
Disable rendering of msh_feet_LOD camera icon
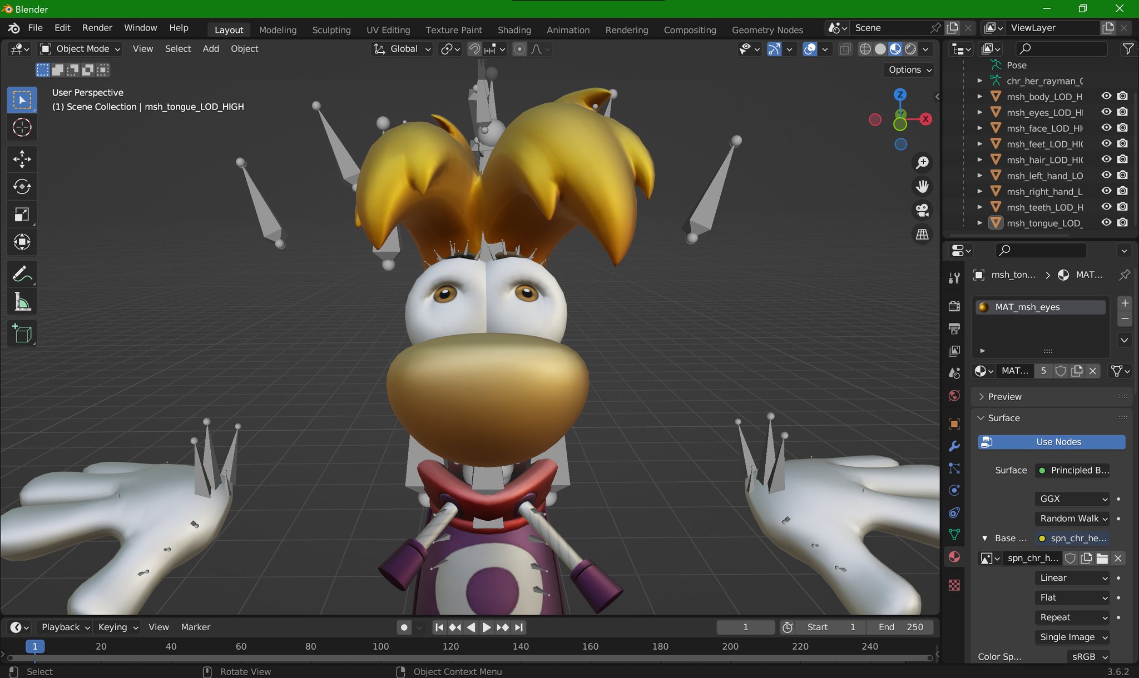pos(1123,143)
